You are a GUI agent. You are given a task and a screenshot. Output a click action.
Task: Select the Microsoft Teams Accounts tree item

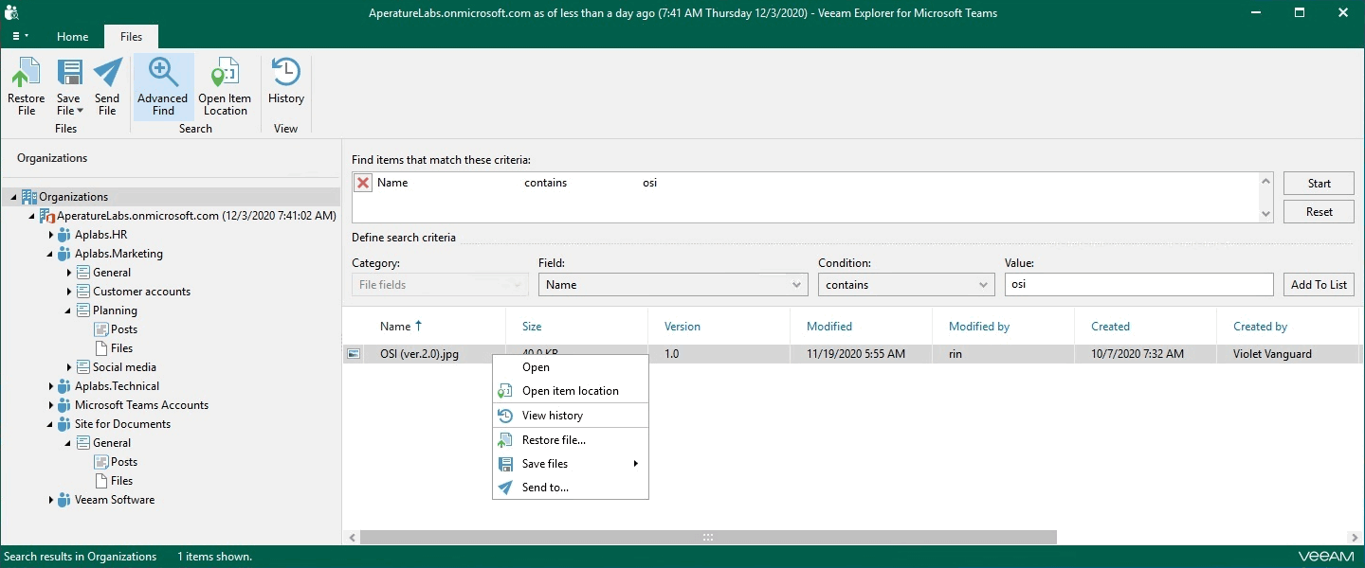coord(141,405)
